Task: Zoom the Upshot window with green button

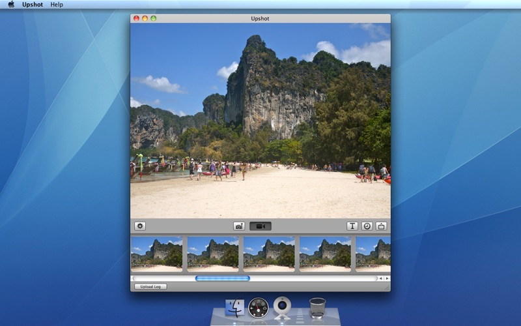Action: [154, 18]
